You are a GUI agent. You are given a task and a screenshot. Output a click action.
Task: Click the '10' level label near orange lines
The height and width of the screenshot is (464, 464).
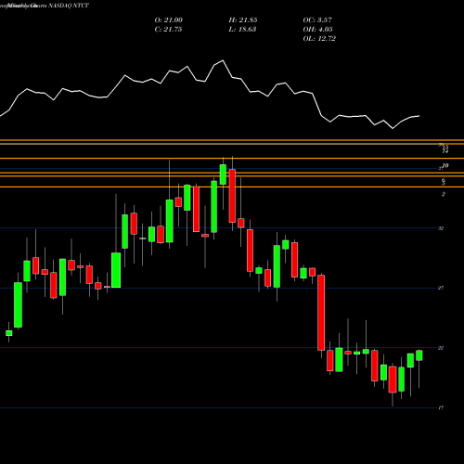445,166
